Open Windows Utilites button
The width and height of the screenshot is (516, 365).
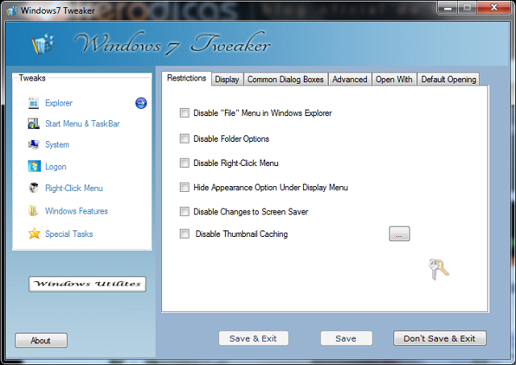pyautogui.click(x=87, y=284)
